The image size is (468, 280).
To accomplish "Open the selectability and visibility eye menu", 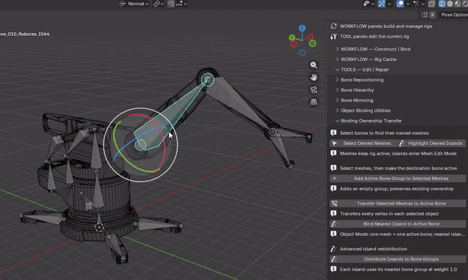I will 366,4.
